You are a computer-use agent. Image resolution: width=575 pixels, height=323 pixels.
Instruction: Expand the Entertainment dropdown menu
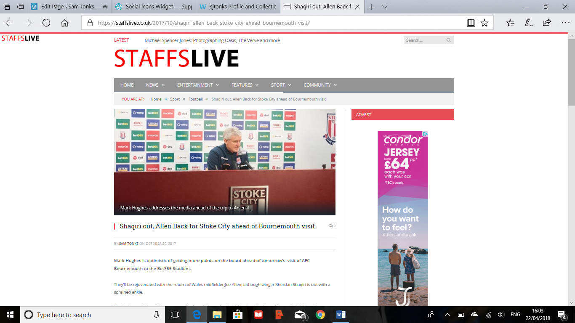click(198, 85)
